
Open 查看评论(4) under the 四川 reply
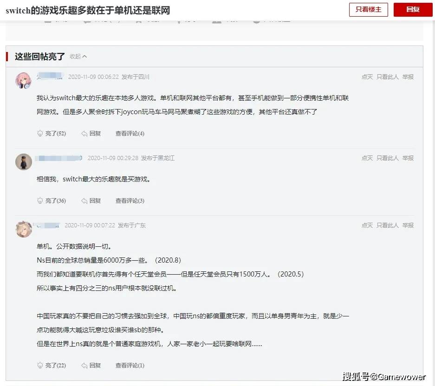tap(130, 134)
